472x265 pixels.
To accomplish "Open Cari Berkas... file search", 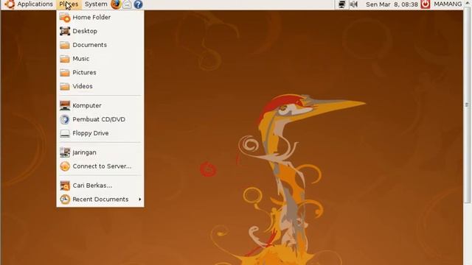I will tap(100, 185).
